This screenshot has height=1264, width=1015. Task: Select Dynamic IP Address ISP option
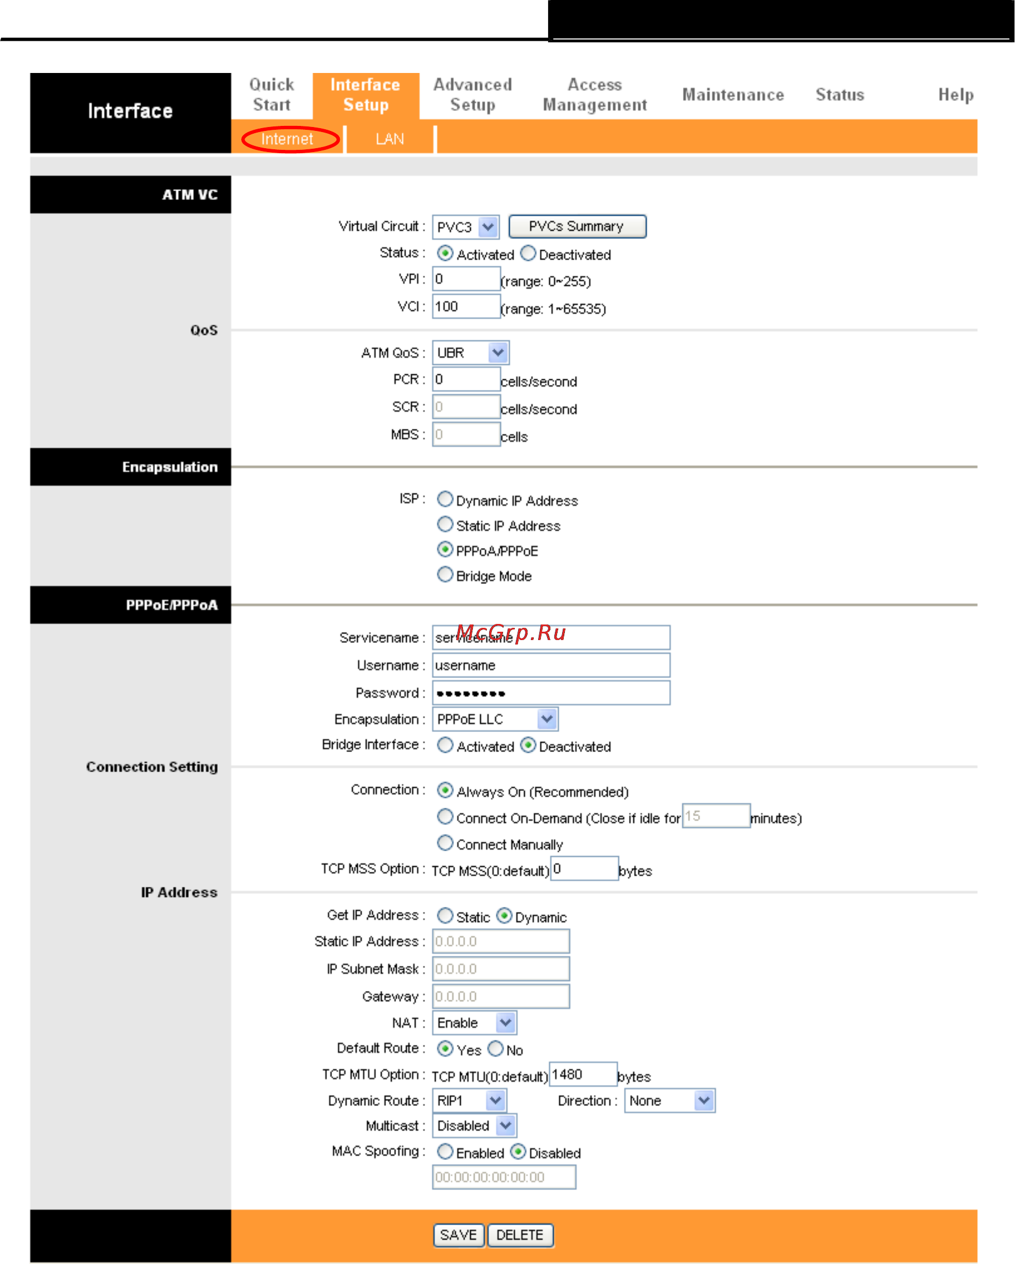(x=445, y=500)
